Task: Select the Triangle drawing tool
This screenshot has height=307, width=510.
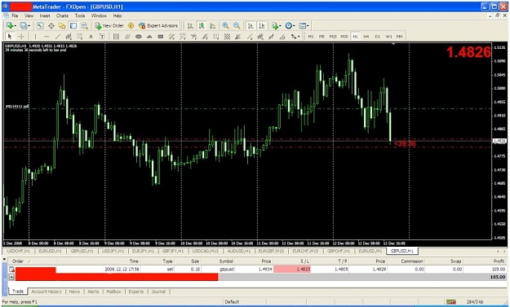Action: [x=149, y=37]
